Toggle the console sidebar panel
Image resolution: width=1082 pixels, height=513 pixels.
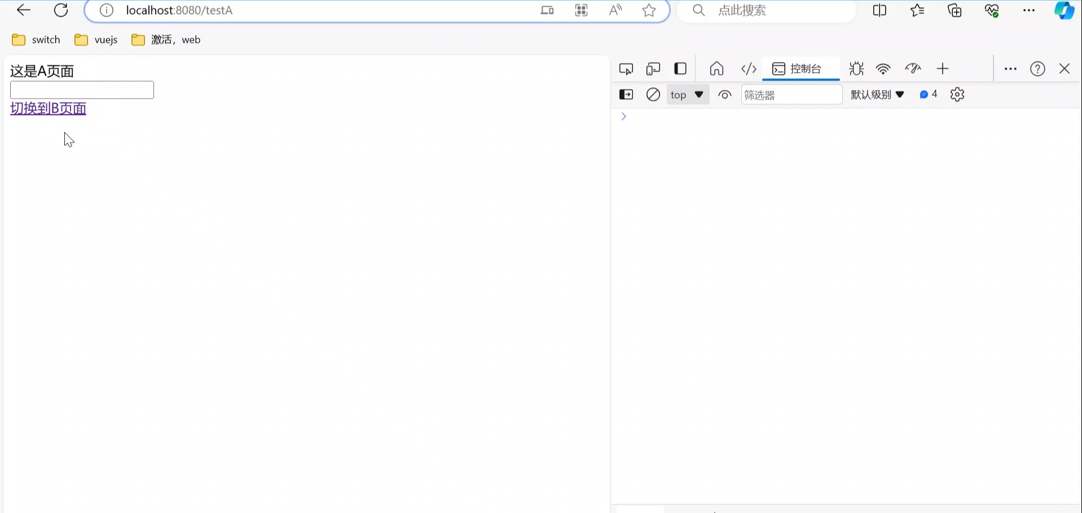pos(626,95)
